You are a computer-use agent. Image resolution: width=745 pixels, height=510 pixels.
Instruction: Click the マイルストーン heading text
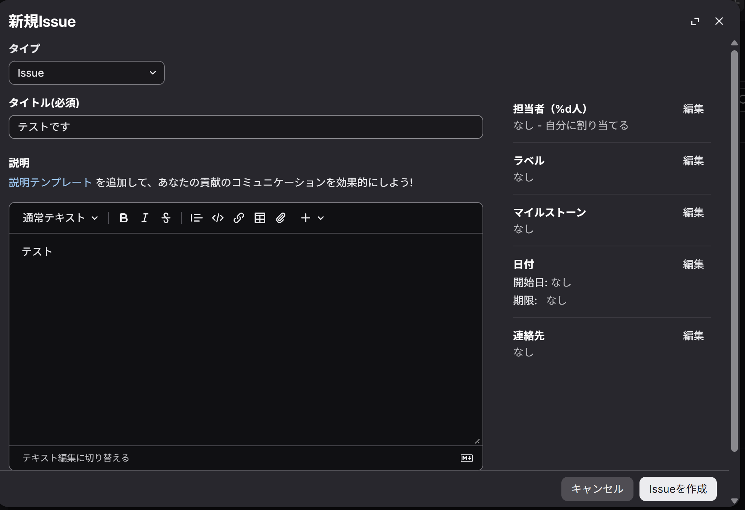550,213
